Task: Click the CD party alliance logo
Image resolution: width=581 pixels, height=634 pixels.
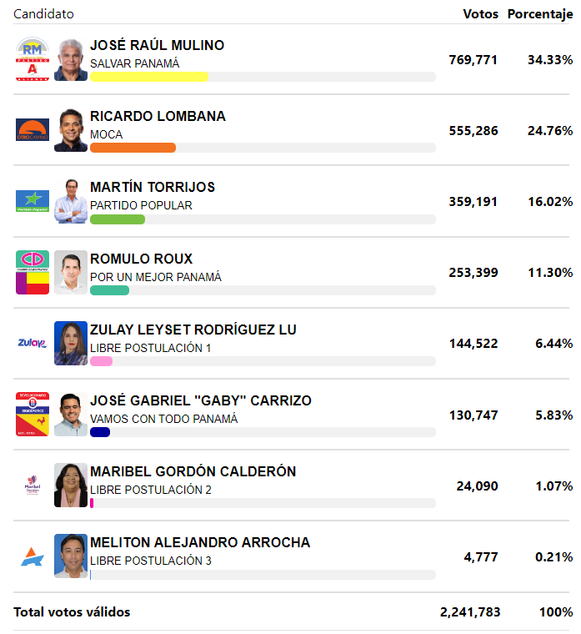Action: coord(33,272)
